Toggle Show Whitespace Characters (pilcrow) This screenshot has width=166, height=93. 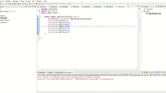(x=45, y=4)
